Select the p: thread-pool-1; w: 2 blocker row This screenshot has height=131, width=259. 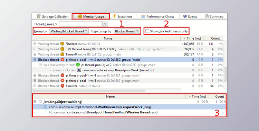point(128,65)
